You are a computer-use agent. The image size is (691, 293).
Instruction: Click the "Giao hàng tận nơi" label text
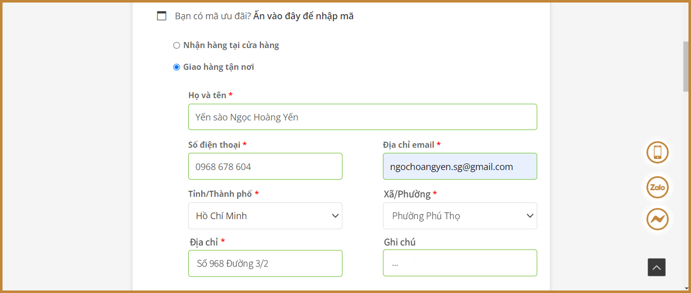(219, 67)
